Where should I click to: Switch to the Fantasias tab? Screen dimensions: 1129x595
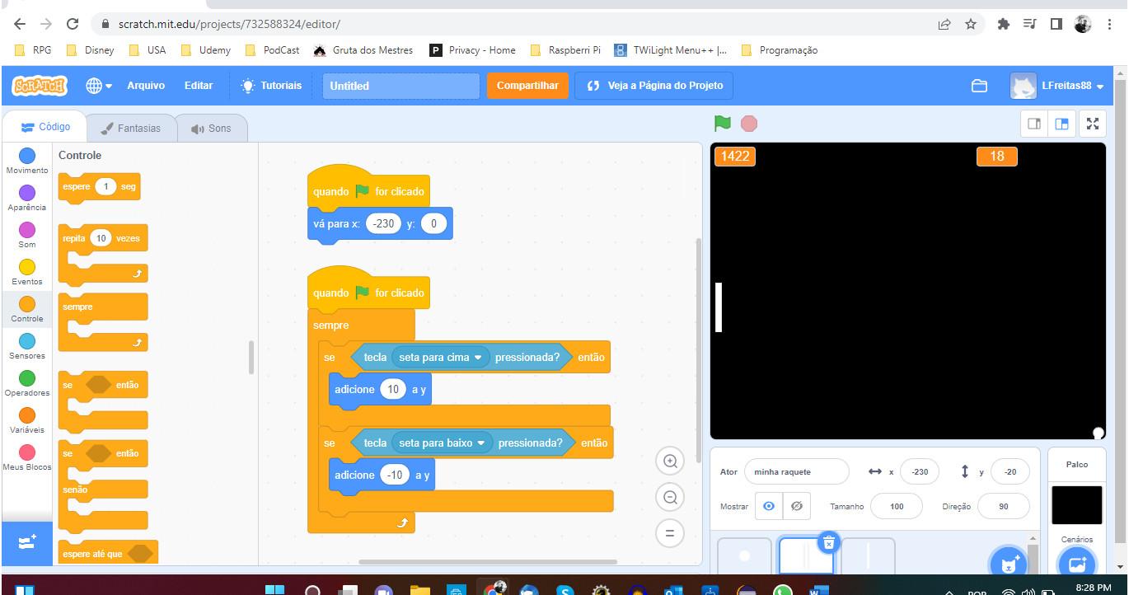[131, 129]
